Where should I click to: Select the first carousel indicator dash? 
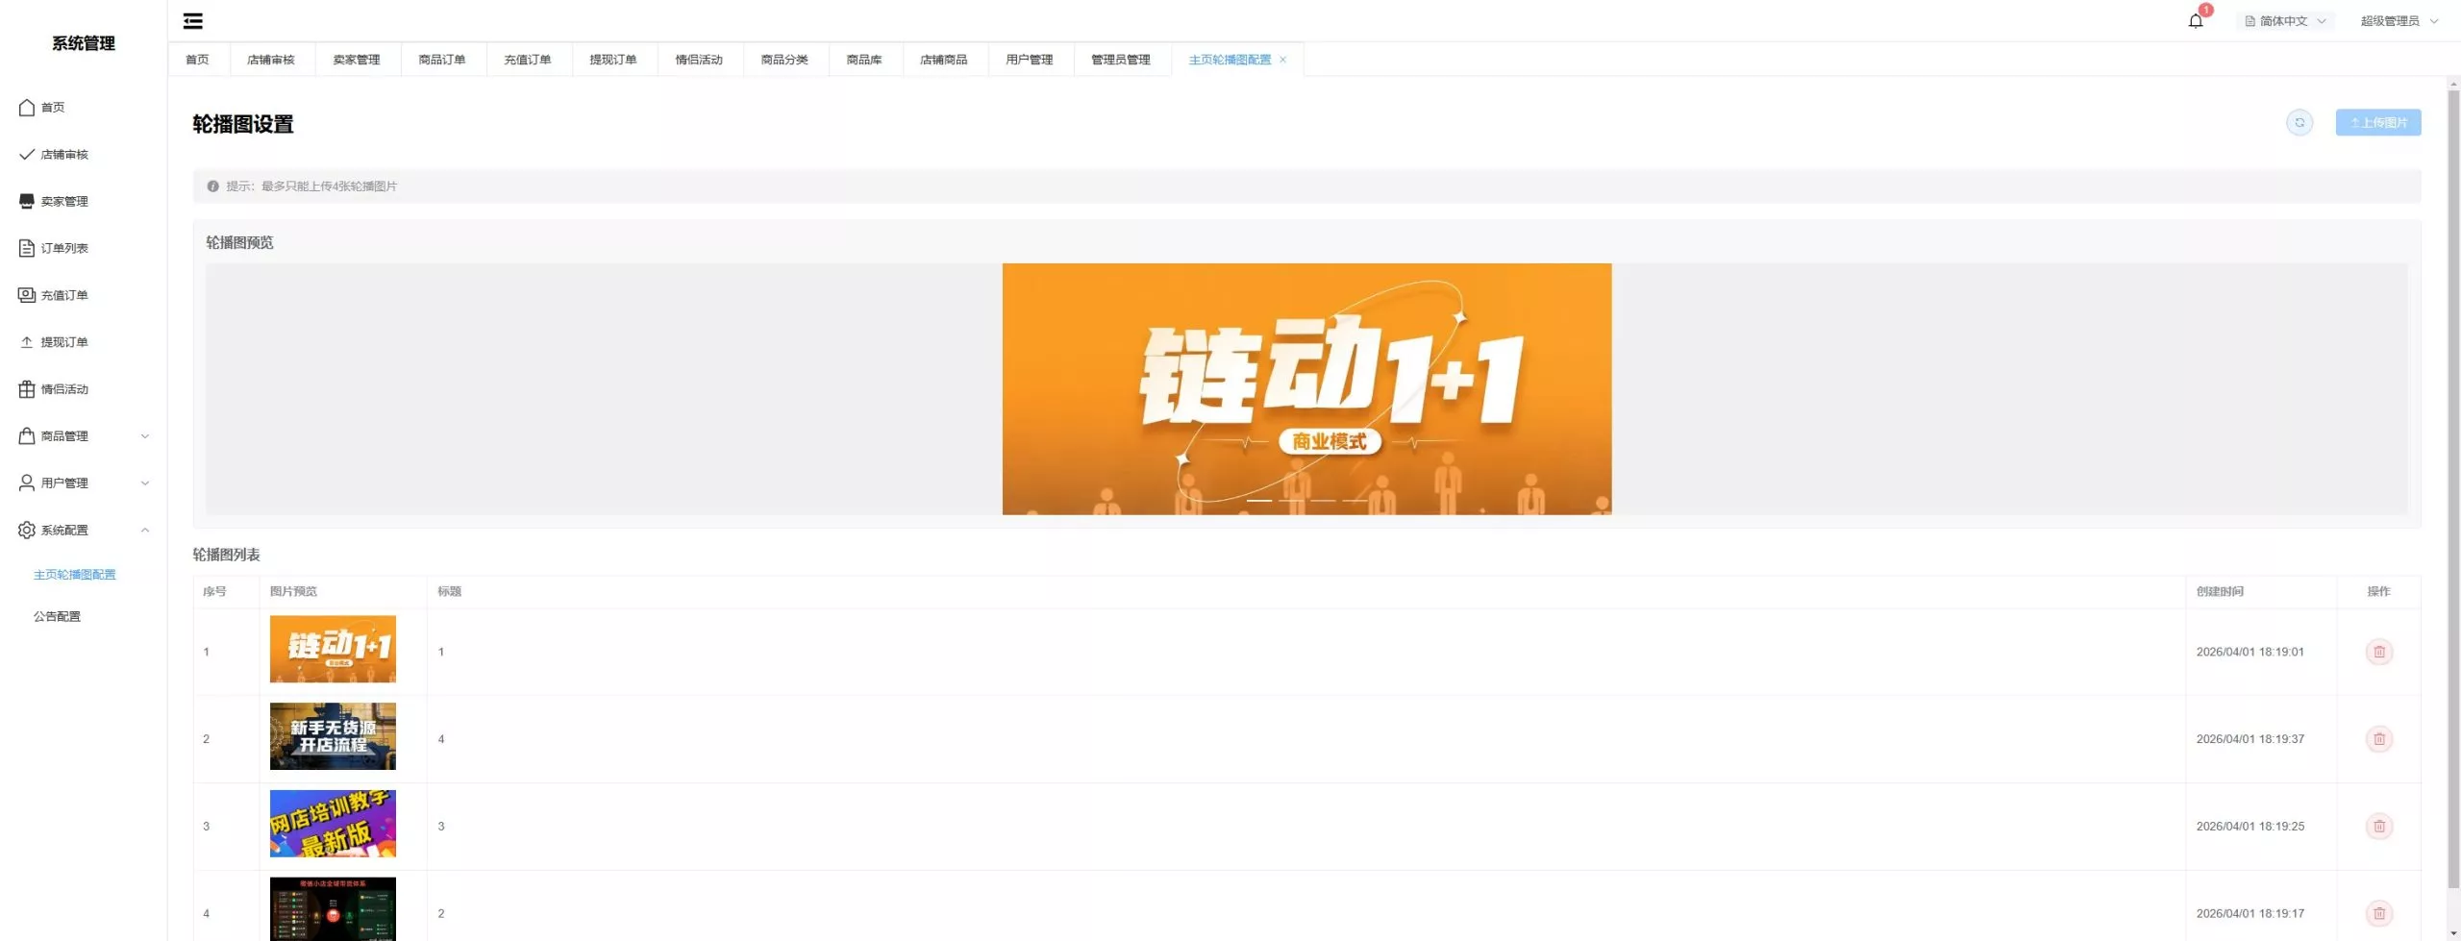[1259, 501]
